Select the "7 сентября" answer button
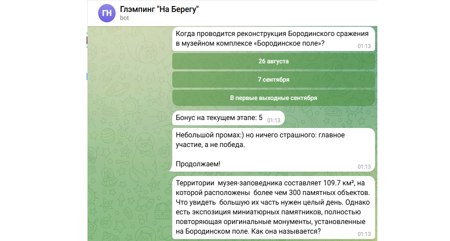The height and width of the screenshot is (241, 450). click(x=273, y=80)
